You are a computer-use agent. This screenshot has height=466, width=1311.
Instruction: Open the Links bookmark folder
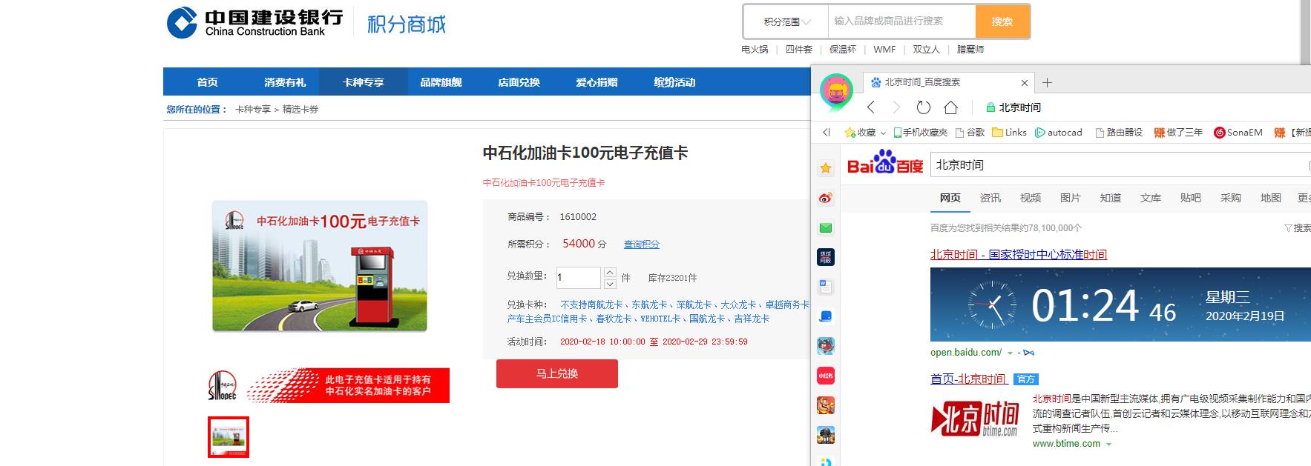(x=1009, y=133)
